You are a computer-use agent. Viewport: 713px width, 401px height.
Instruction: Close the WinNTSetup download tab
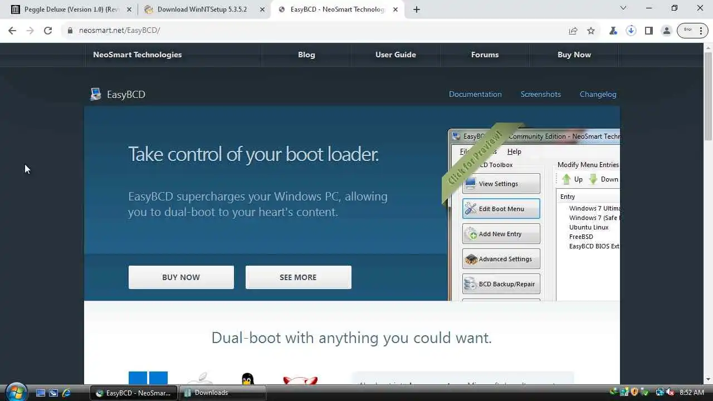coord(262,9)
